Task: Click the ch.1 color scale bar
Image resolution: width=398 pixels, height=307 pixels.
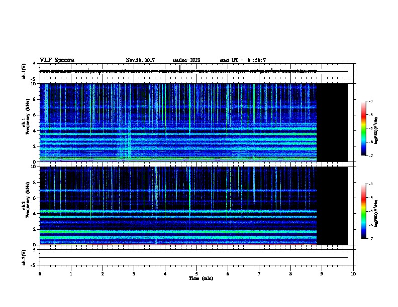Action: point(364,128)
